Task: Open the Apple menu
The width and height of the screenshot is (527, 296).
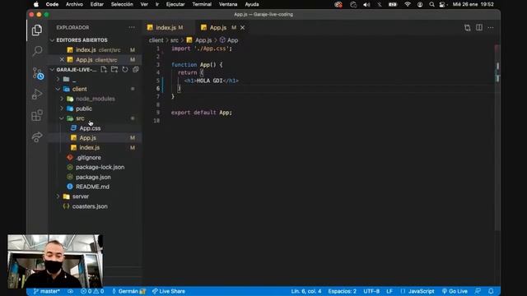Action: coord(36,4)
